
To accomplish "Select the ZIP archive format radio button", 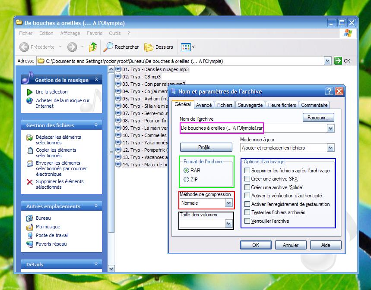I will (187, 180).
